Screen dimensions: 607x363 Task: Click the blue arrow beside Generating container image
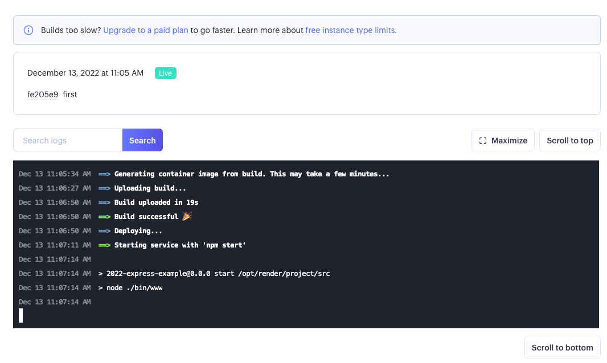pos(104,174)
